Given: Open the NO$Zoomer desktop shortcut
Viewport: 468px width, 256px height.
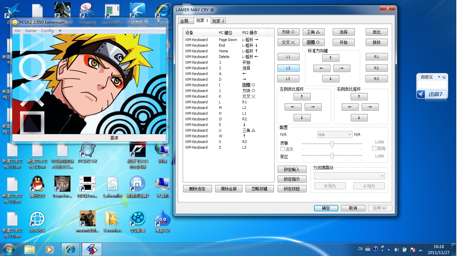Looking at the screenshot, I should (87, 187).
